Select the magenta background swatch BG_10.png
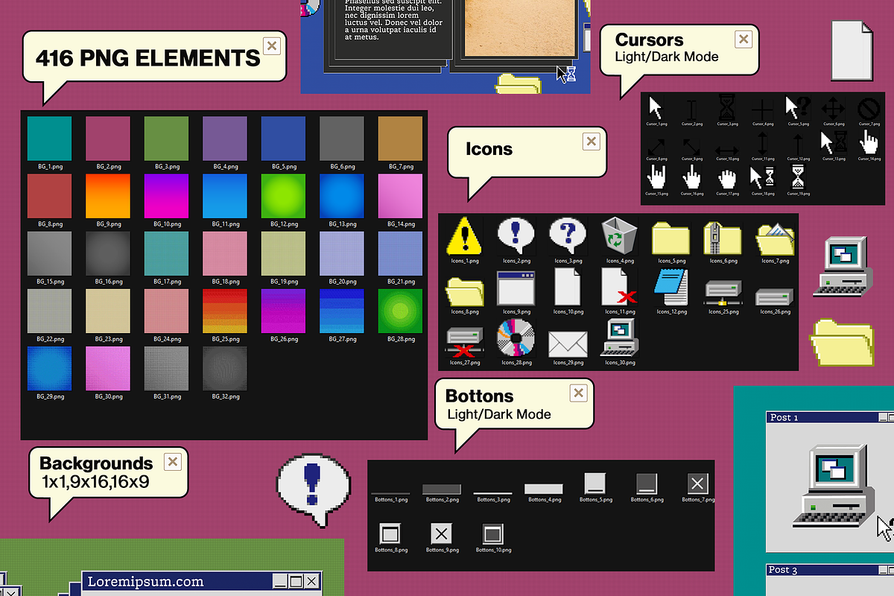The height and width of the screenshot is (596, 894). pyautogui.click(x=165, y=196)
